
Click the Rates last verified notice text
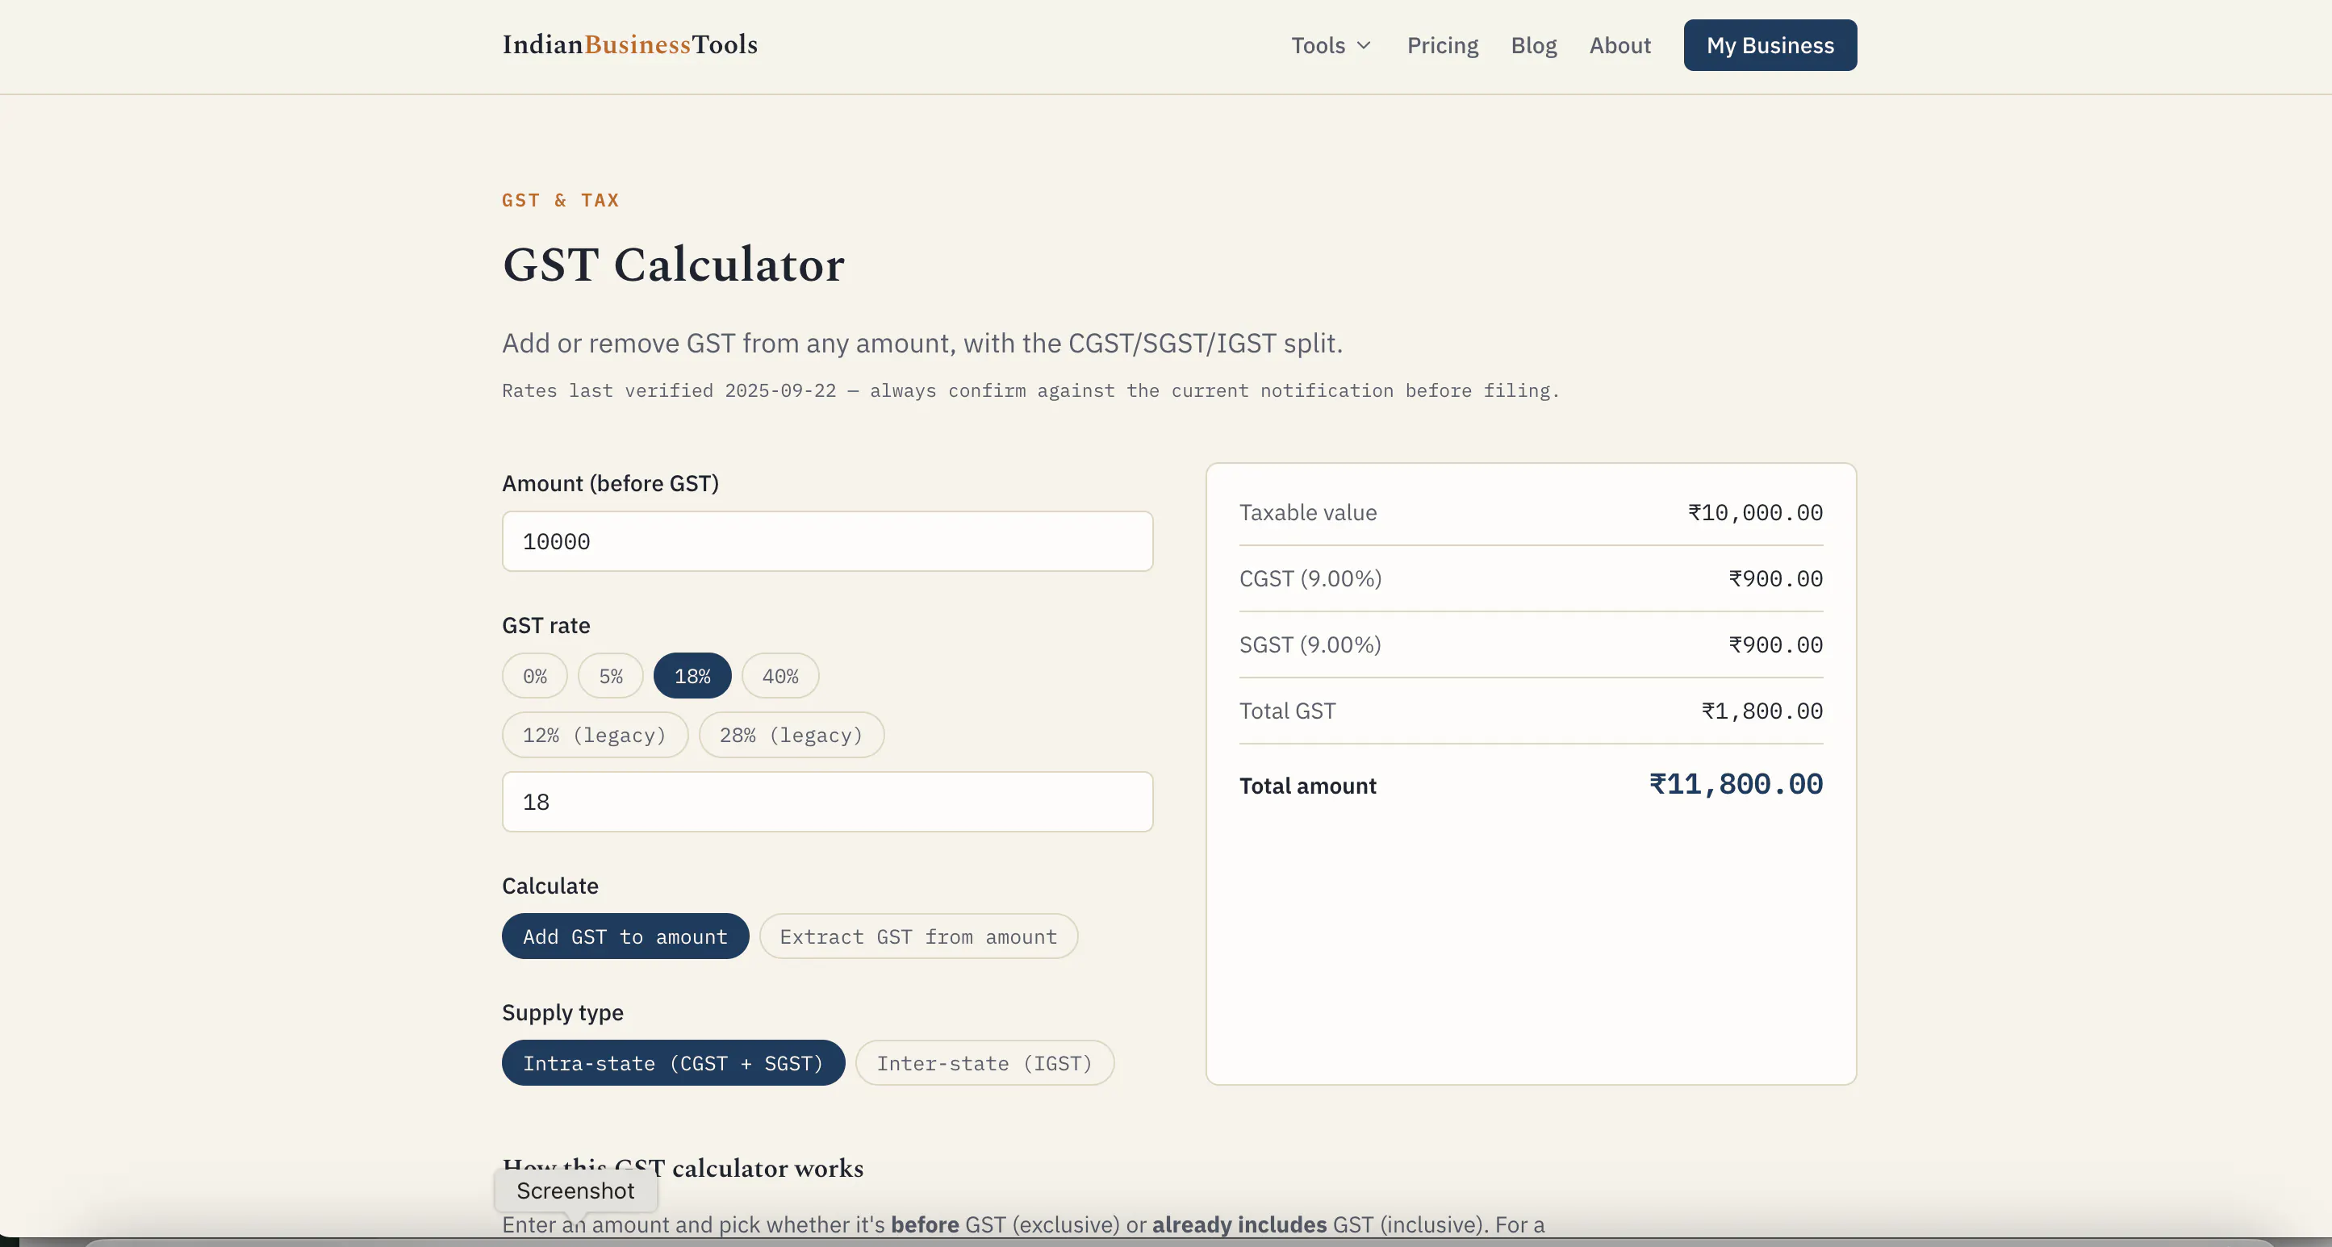[x=1031, y=391]
